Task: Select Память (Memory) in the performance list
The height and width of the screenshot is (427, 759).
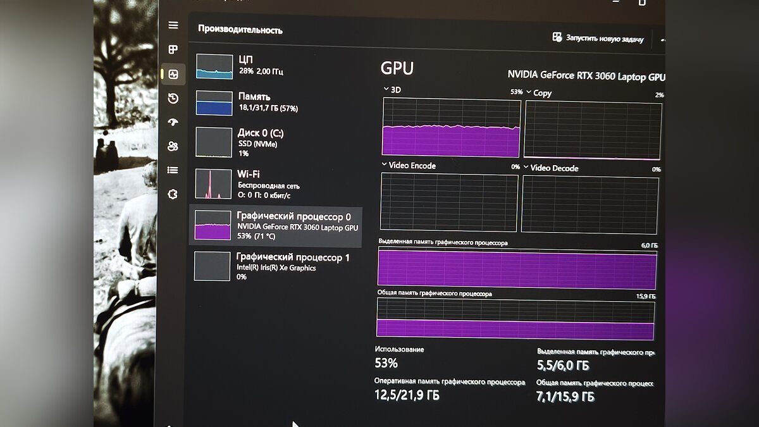Action: 275,102
